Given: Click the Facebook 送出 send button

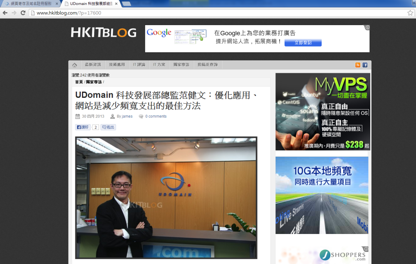Looking at the screenshot, I should coord(108,127).
